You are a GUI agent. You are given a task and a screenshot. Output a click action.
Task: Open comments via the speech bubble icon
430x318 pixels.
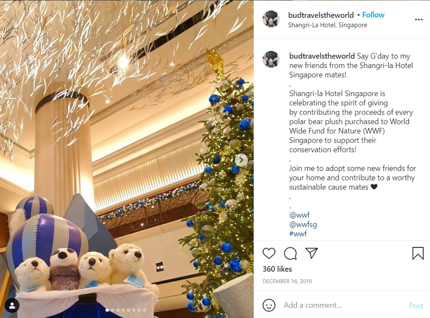click(290, 253)
